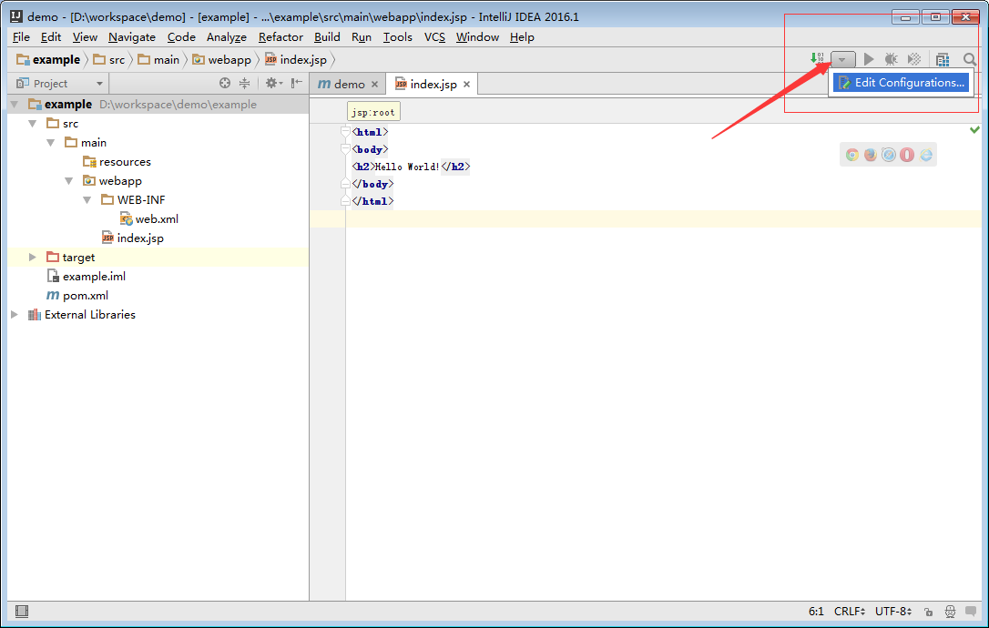Open the Navigate menu

point(132,37)
